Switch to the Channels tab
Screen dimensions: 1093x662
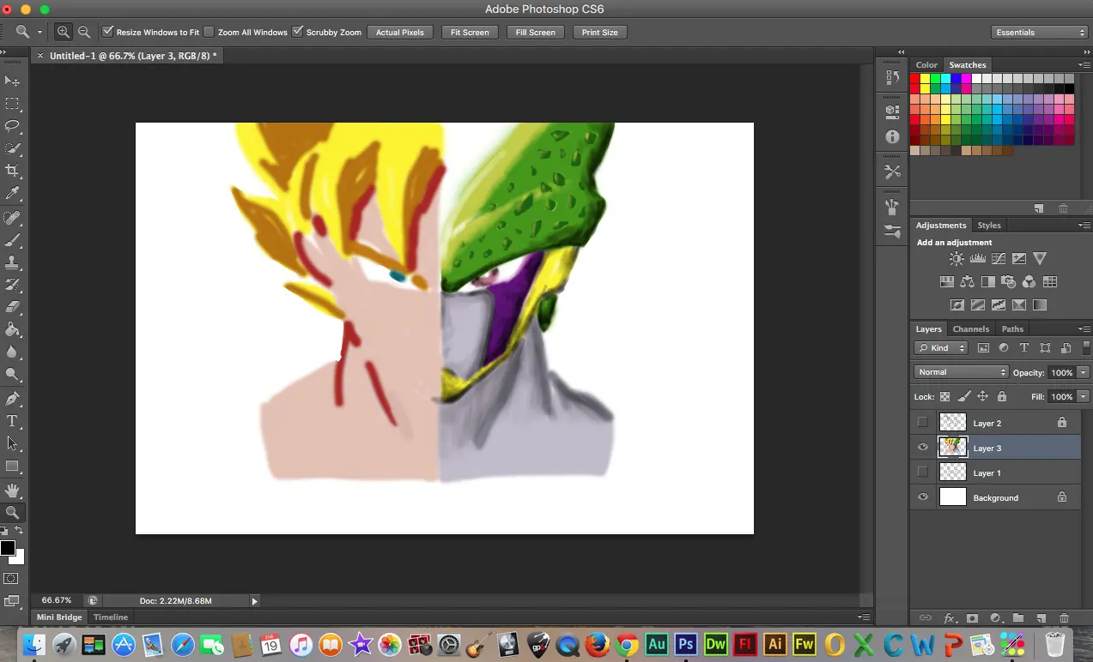tap(971, 328)
